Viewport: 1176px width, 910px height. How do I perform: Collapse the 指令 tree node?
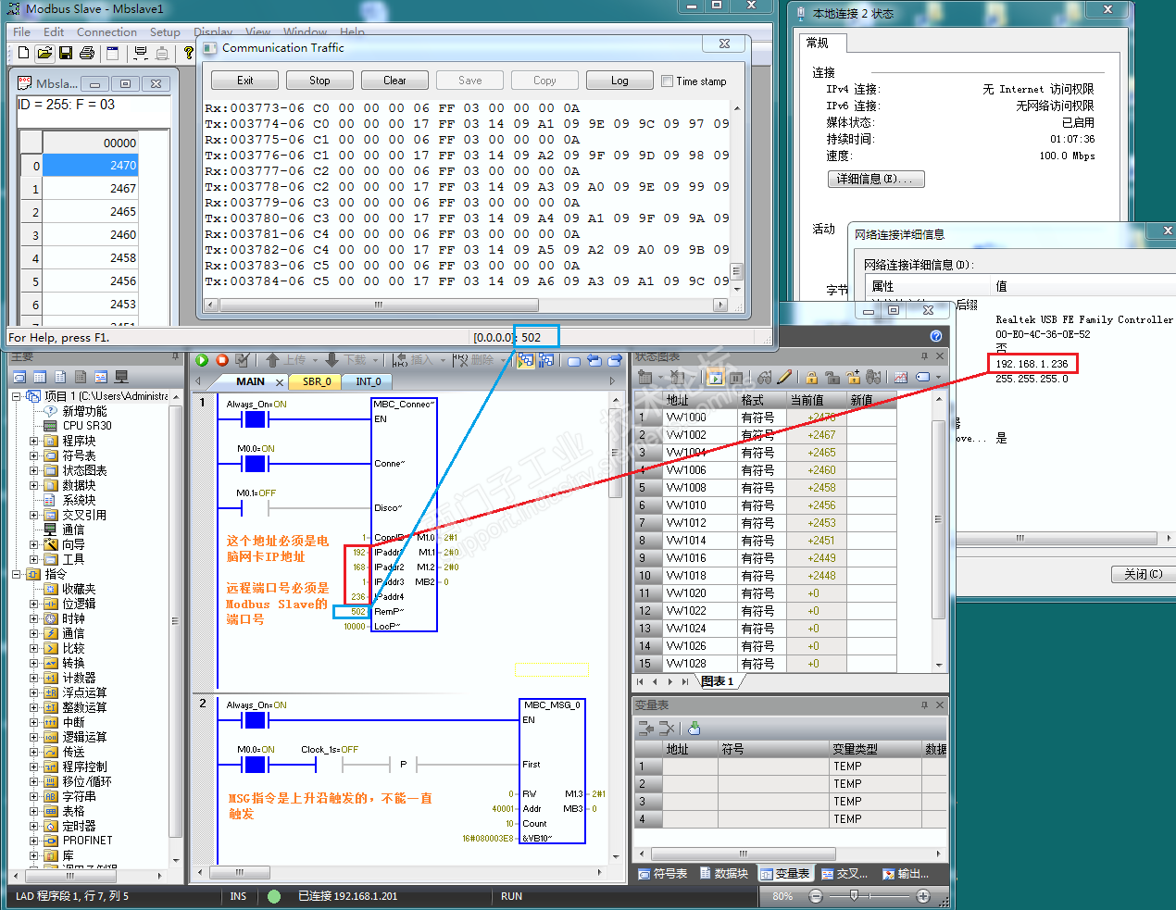point(17,574)
